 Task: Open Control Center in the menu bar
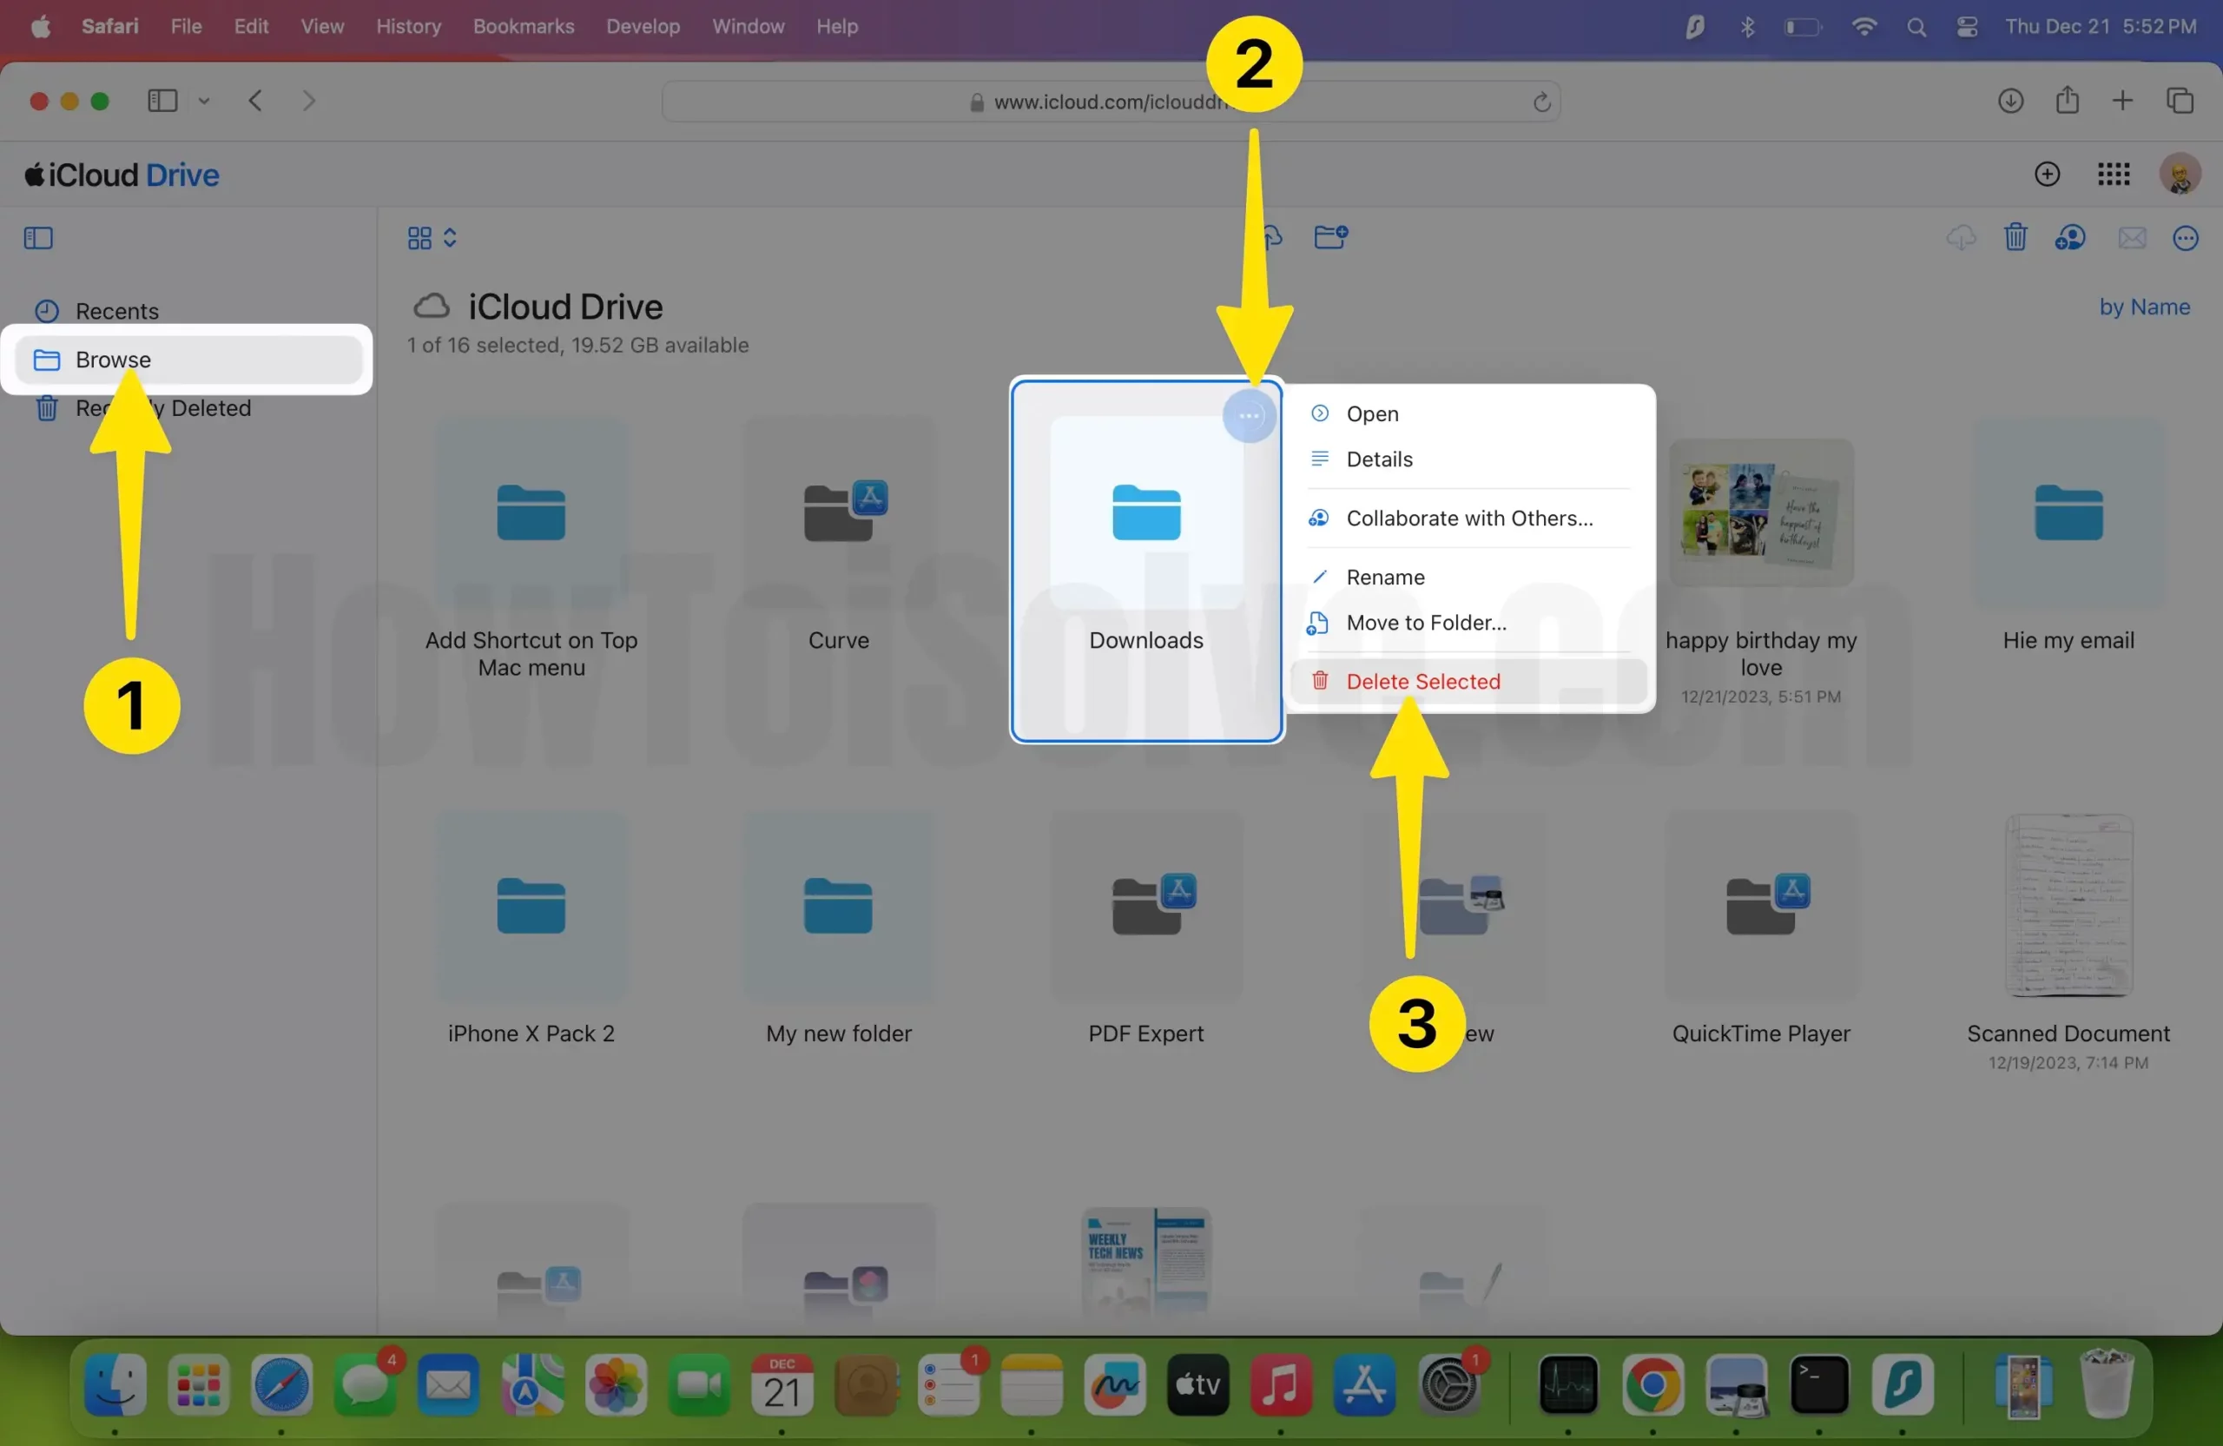coord(1966,27)
